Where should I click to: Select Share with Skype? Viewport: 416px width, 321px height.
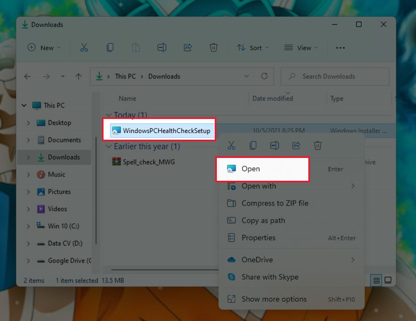291,277
